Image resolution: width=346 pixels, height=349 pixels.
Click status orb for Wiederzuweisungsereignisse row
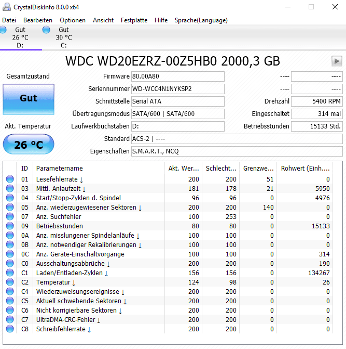[x=10, y=291]
